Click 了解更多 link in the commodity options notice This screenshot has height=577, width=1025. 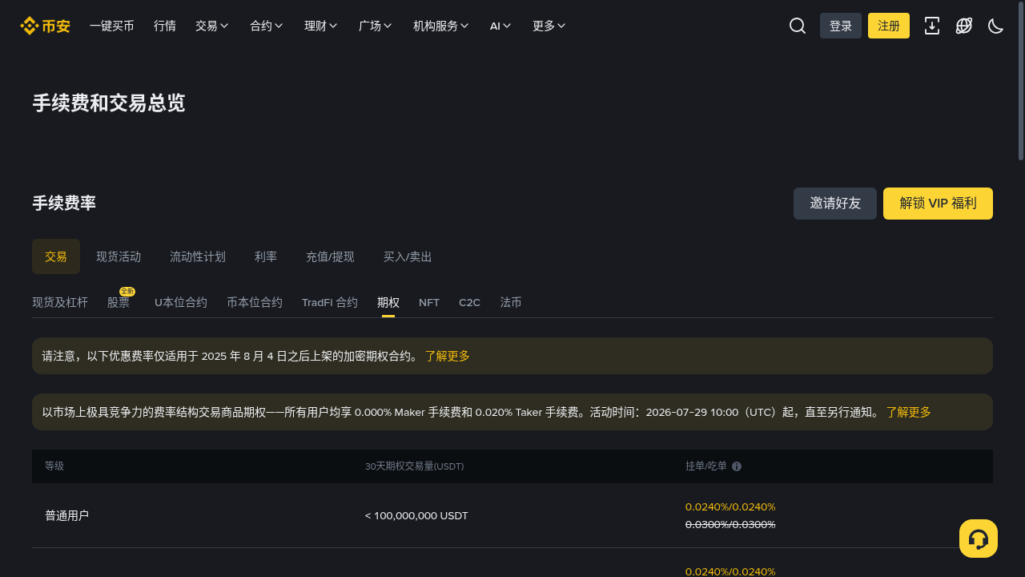click(909, 412)
